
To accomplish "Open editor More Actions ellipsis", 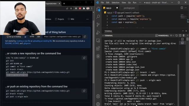I will (186, 8).
